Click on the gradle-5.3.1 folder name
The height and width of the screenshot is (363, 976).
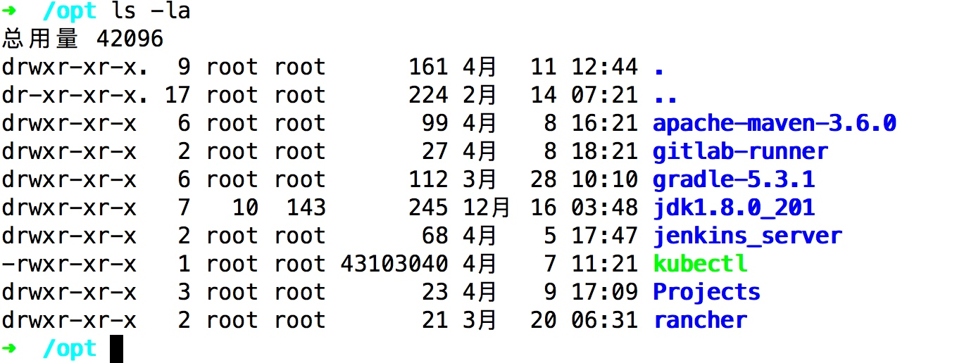click(734, 179)
